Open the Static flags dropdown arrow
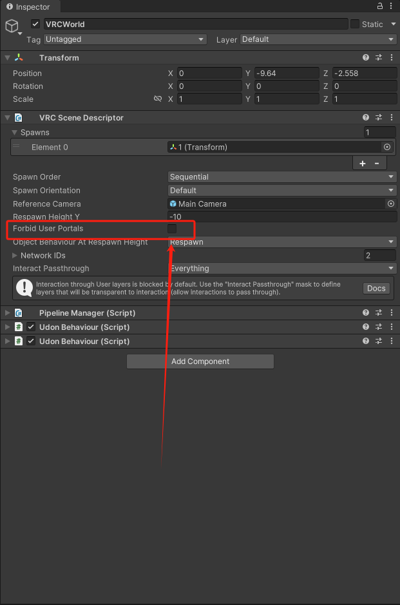The width and height of the screenshot is (400, 605). (394, 24)
